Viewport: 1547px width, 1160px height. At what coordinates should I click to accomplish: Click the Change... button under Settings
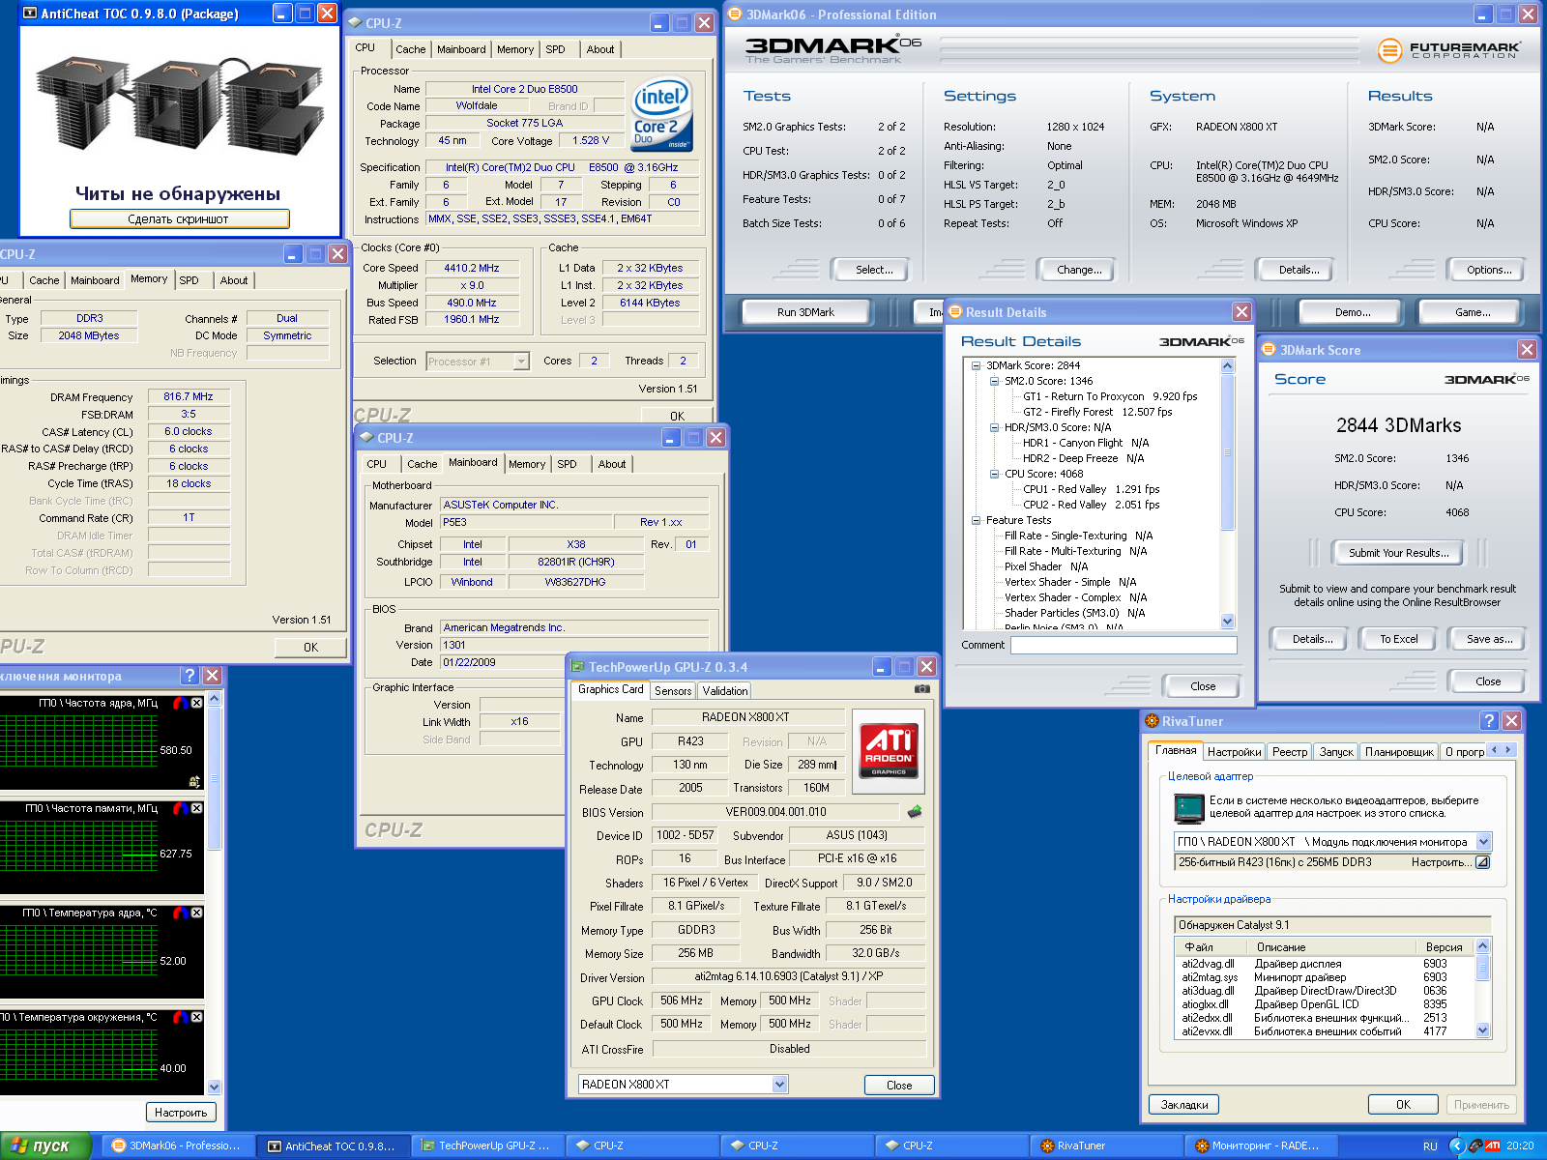point(1079,270)
